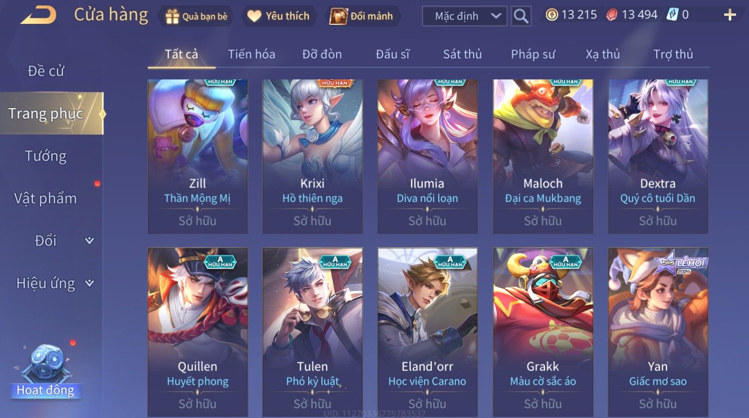Image resolution: width=749 pixels, height=418 pixels.
Task: Click the Đổi mảnh button
Action: coord(362,16)
